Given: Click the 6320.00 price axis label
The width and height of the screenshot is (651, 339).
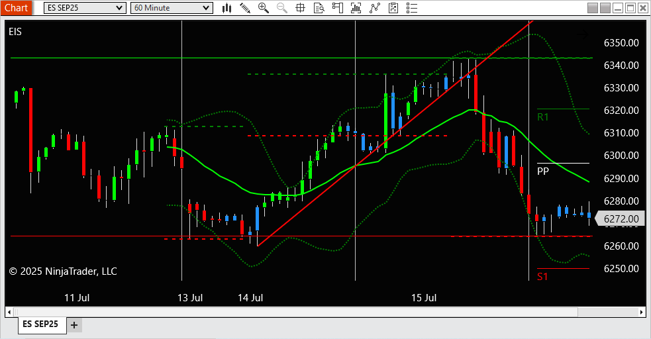Looking at the screenshot, I should [621, 111].
